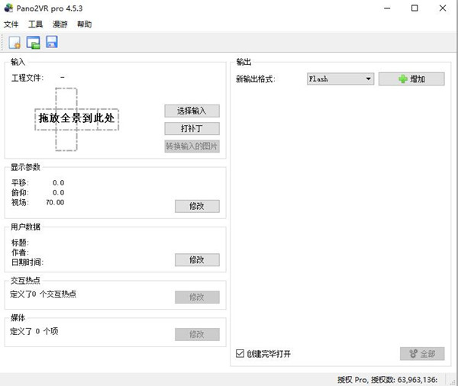Click 修改 in the 媒体 section
Viewport: 458px width, 386px height.
[197, 334]
